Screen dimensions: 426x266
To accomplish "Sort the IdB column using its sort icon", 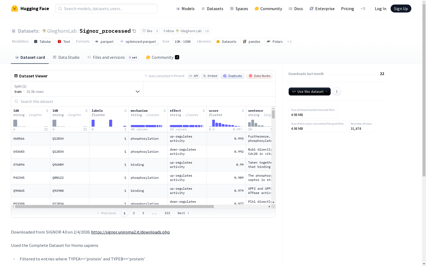I will click(86, 111).
